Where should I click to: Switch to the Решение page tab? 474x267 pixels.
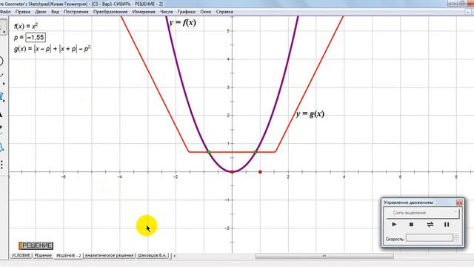pos(43,255)
